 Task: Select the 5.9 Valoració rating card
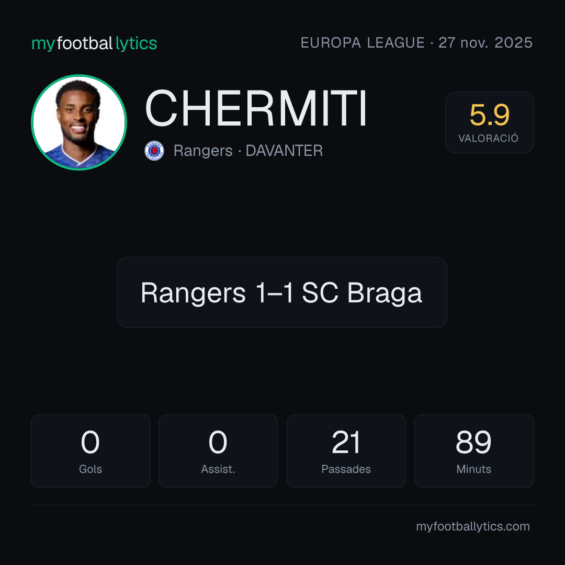(489, 122)
